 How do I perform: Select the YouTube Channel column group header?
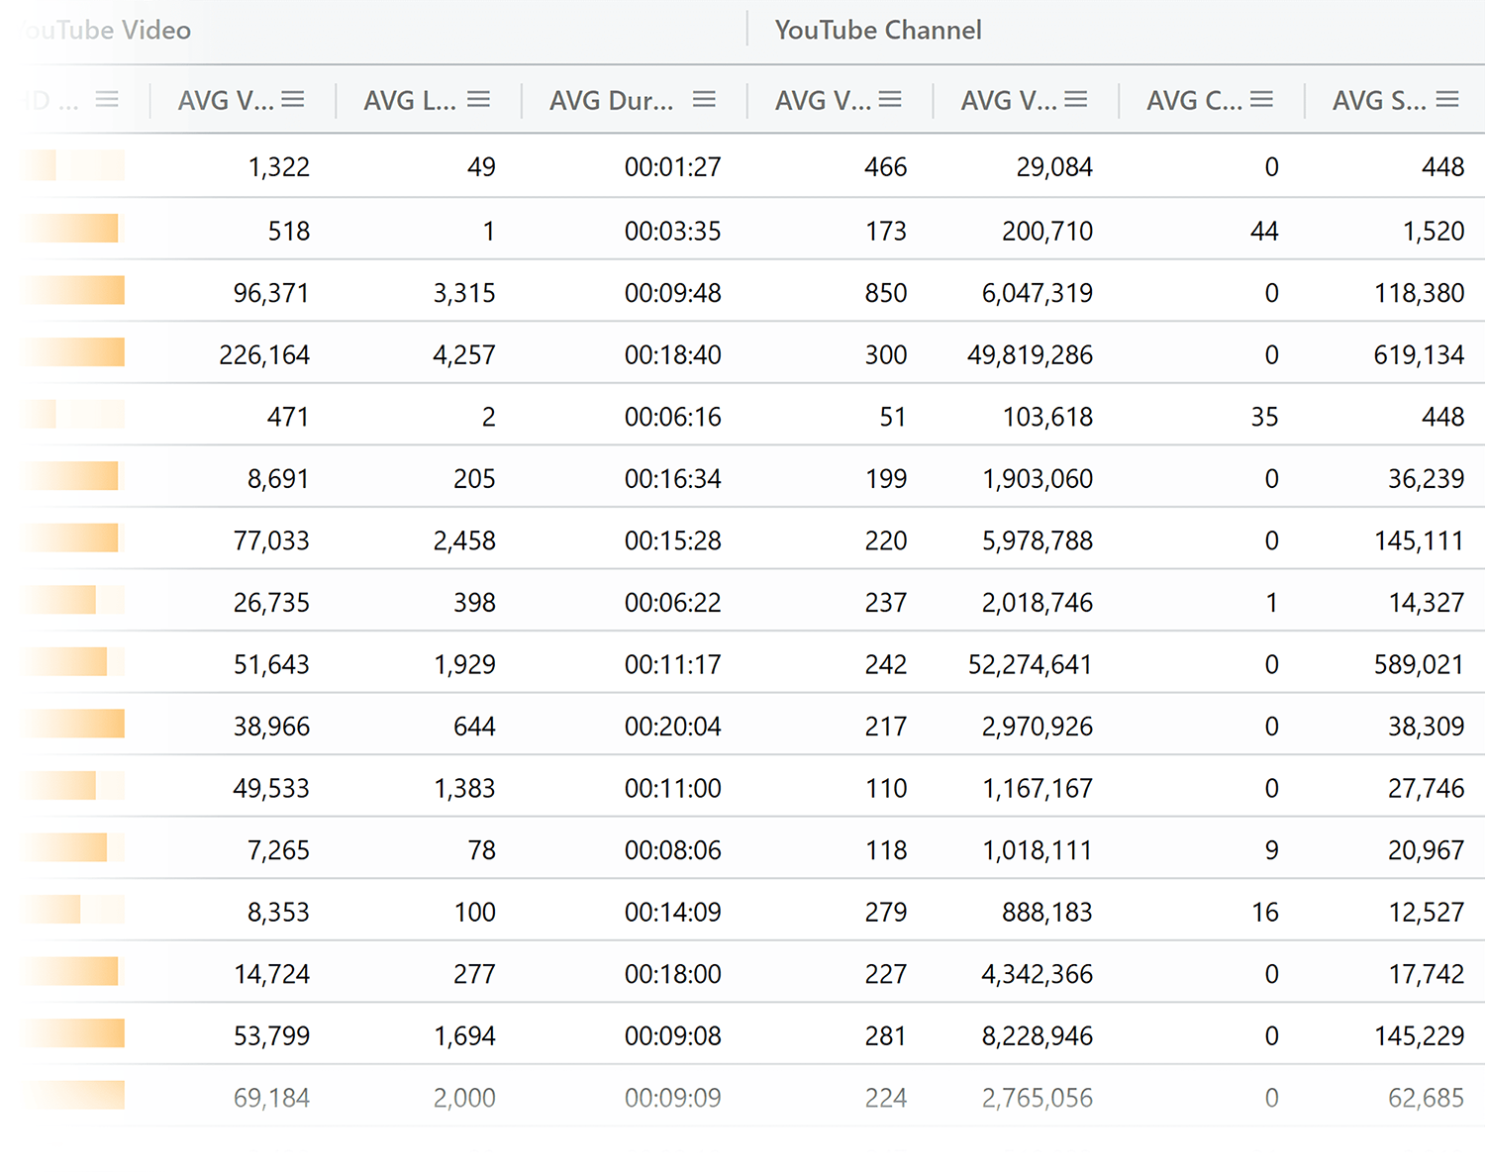coord(878,30)
